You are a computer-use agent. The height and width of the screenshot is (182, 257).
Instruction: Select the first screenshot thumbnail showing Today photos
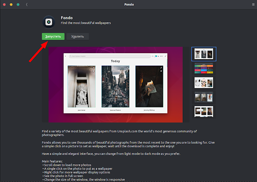click(204, 54)
